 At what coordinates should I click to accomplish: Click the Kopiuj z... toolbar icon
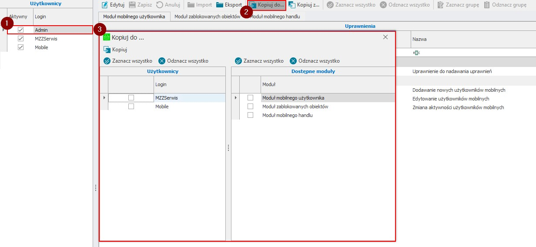coord(292,5)
